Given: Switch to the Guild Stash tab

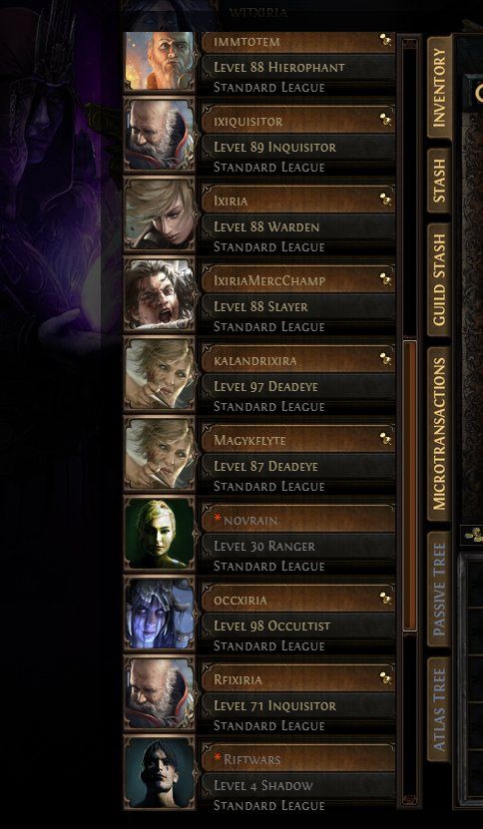Looking at the screenshot, I should tap(439, 280).
